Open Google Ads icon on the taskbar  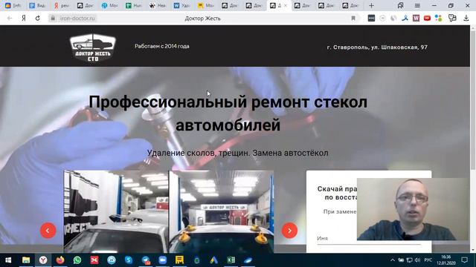coord(213,260)
